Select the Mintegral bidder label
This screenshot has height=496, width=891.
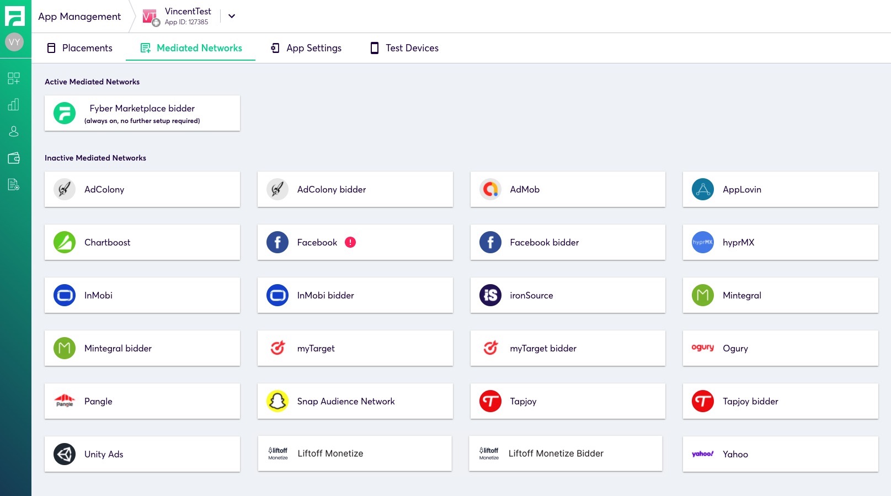[118, 348]
